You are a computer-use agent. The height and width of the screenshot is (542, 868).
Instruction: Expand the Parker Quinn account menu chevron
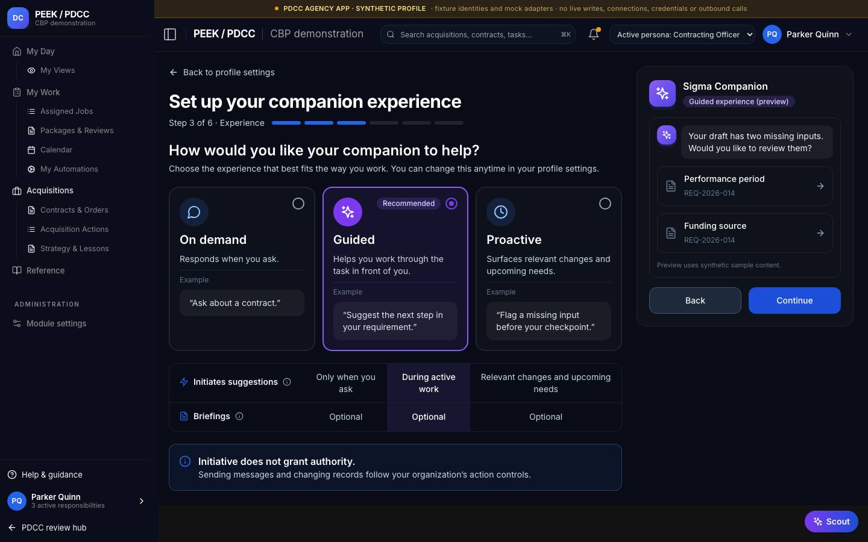849,34
